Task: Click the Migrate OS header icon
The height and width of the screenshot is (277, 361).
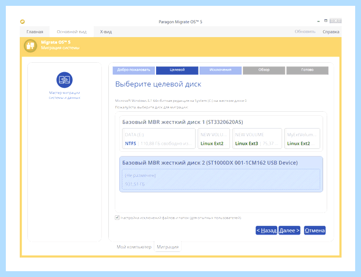Action: (x=30, y=45)
